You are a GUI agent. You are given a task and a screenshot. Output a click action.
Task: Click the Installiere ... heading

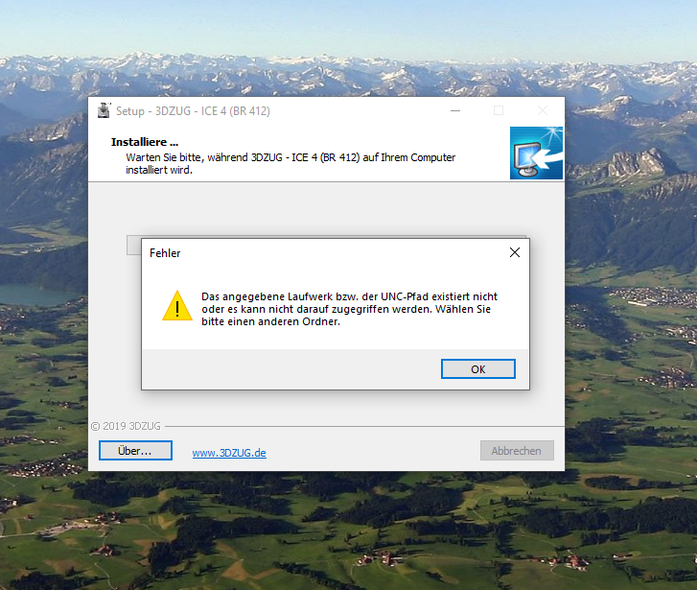click(x=145, y=142)
